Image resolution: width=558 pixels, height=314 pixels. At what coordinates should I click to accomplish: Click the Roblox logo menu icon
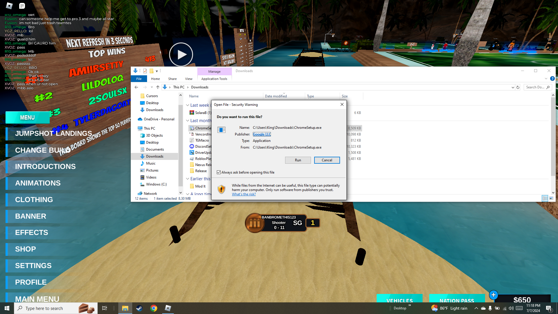pyautogui.click(x=9, y=6)
